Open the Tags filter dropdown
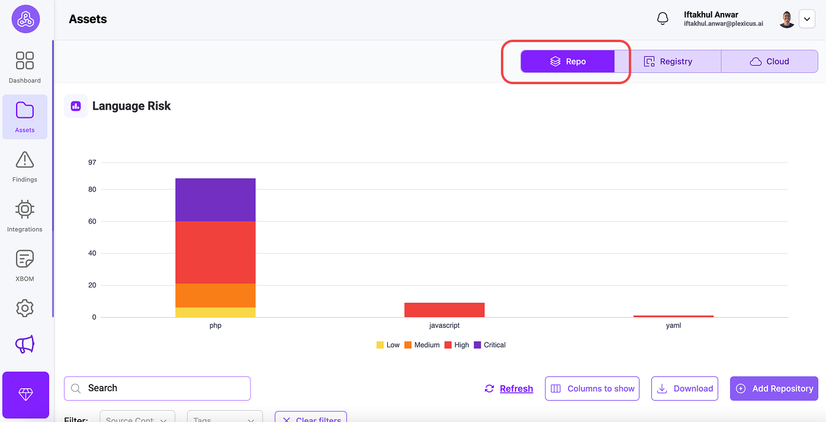Screen dimensions: 826x422 coord(224,417)
